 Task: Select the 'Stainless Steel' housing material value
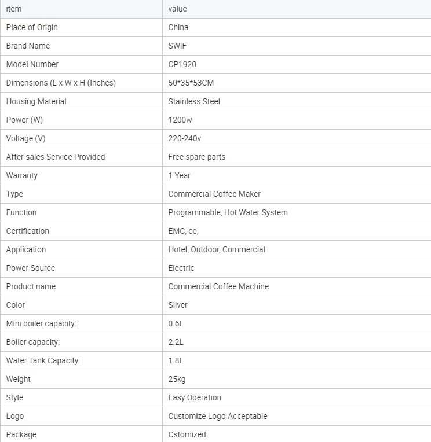(x=194, y=101)
